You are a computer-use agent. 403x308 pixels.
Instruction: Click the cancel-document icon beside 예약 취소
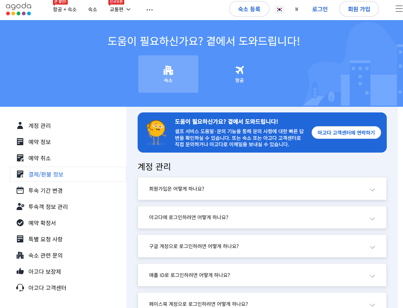click(x=20, y=158)
